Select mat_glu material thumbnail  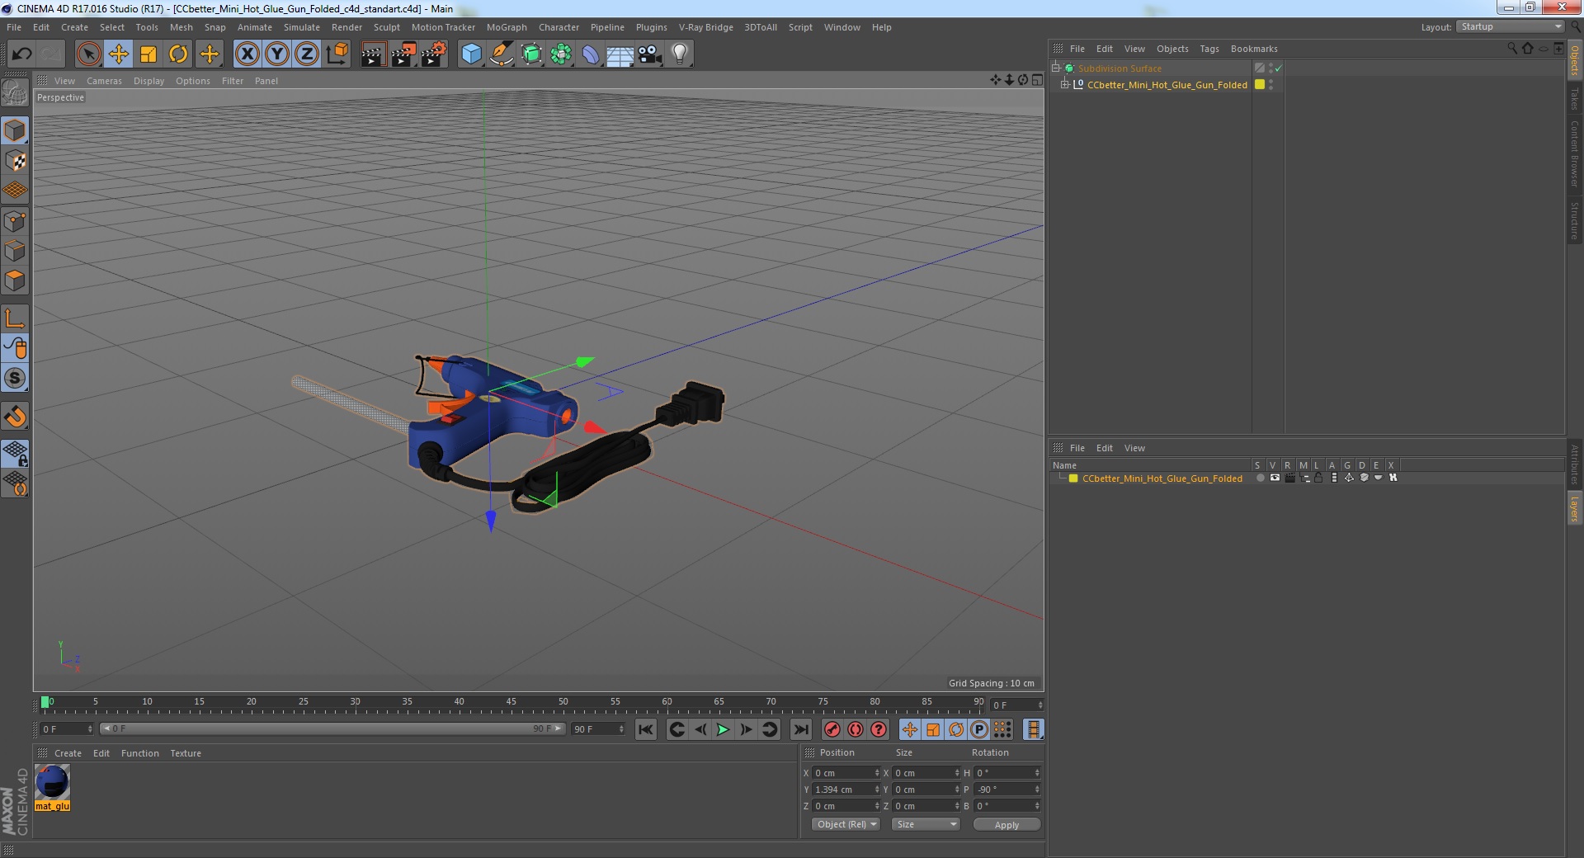[52, 781]
